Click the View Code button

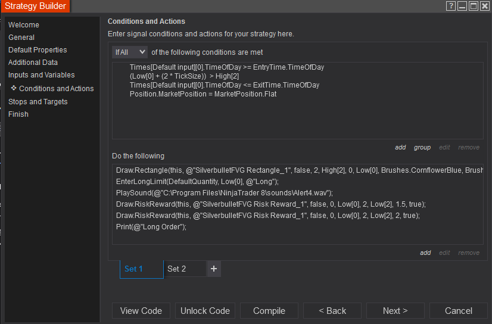coord(141,310)
